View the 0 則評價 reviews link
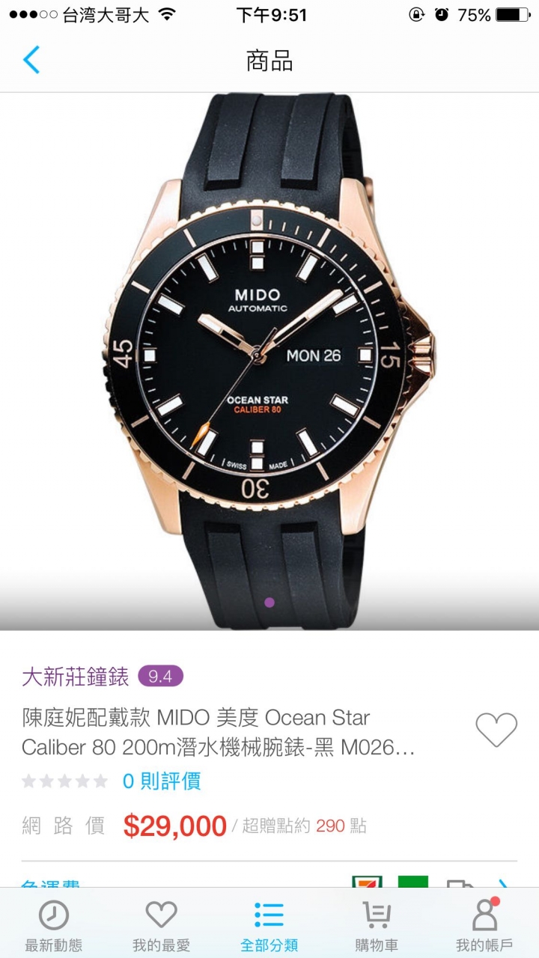 tap(162, 781)
